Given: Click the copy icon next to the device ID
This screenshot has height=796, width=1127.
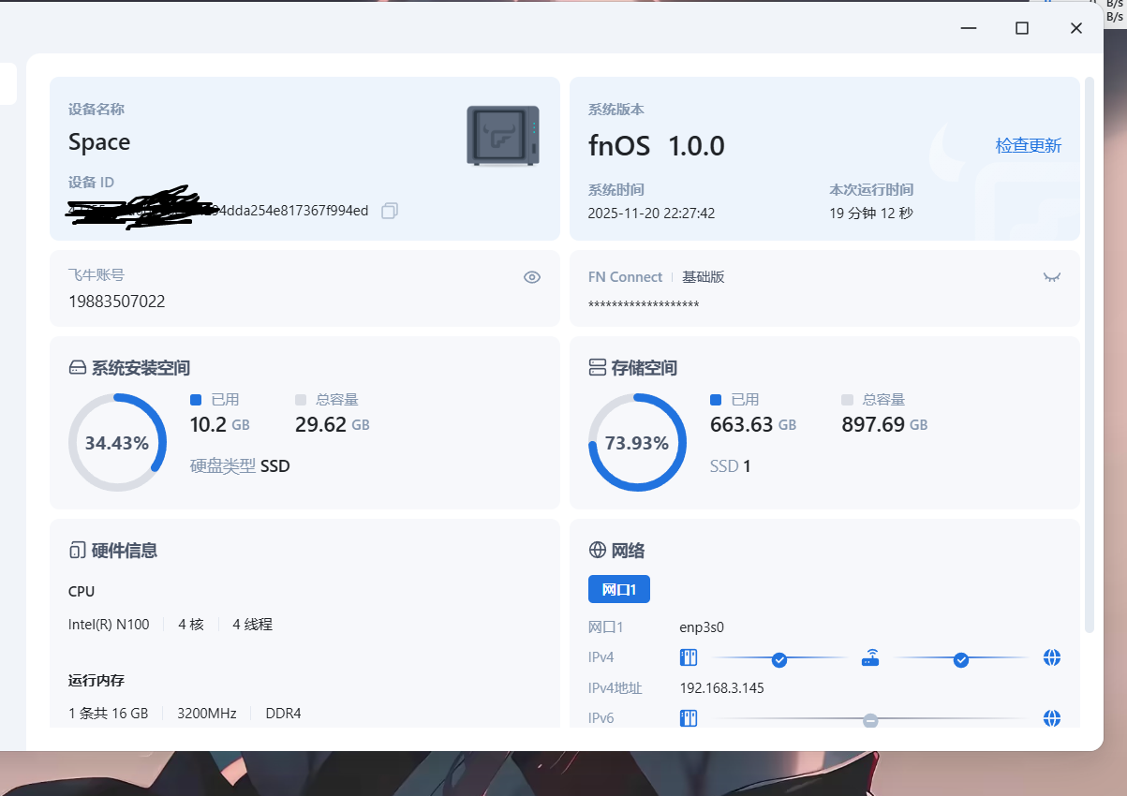Looking at the screenshot, I should coord(390,211).
